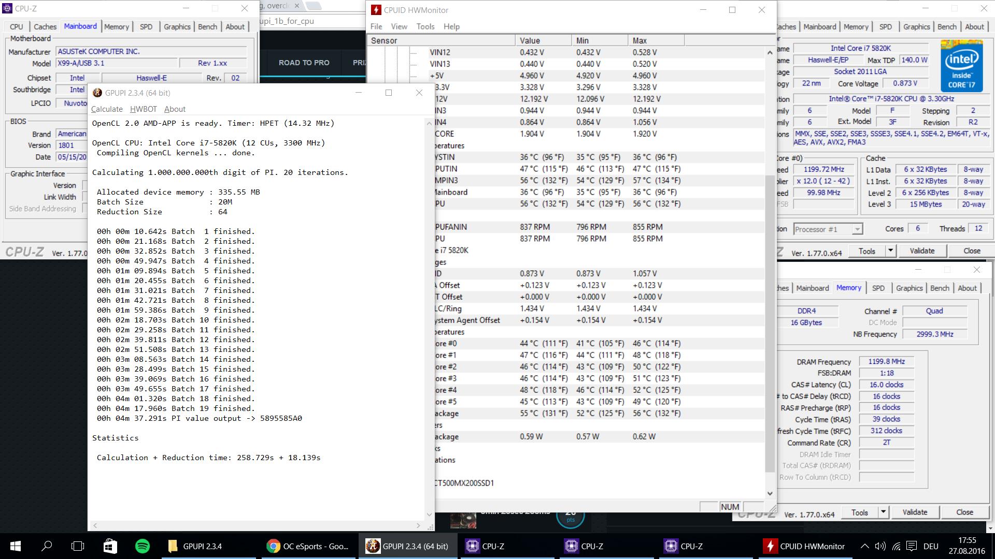Click PI value output result line

pyautogui.click(x=200, y=418)
